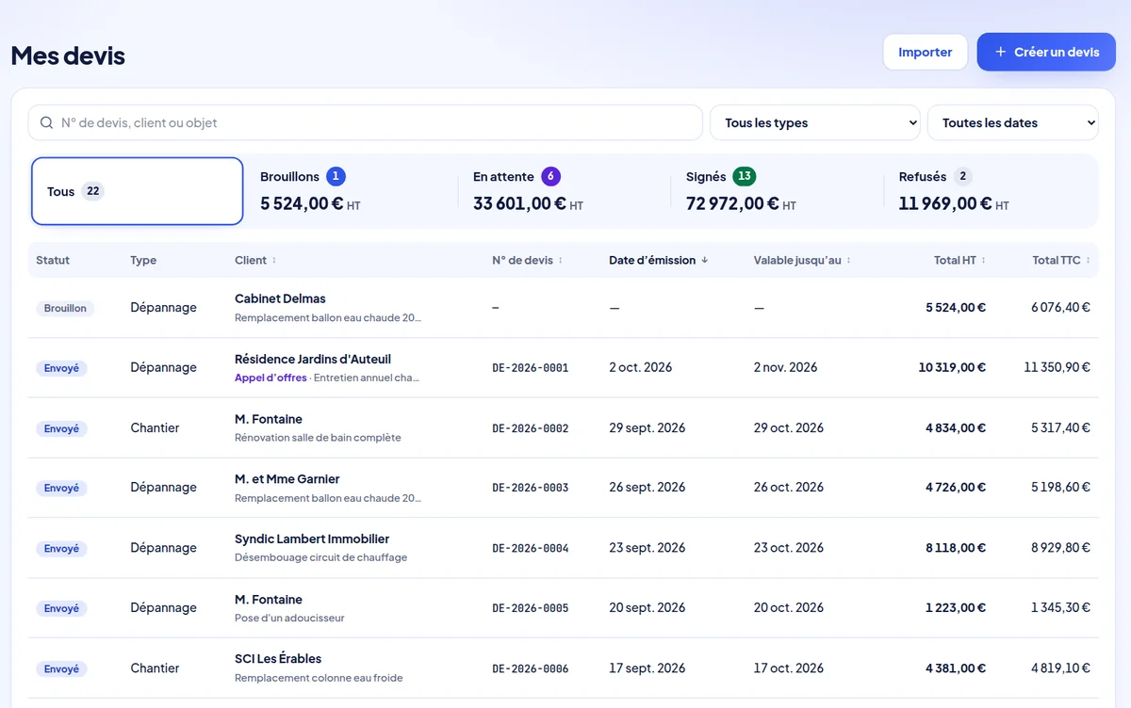Sort by Client column arrows icon
Screen dimensions: 1131x708
click(x=274, y=261)
